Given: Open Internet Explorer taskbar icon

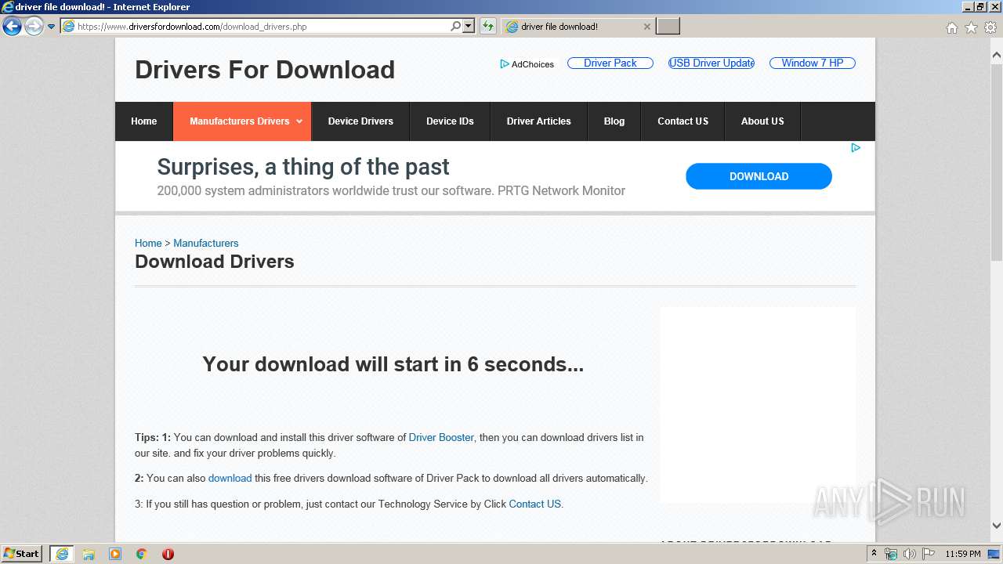Looking at the screenshot, I should pos(62,554).
